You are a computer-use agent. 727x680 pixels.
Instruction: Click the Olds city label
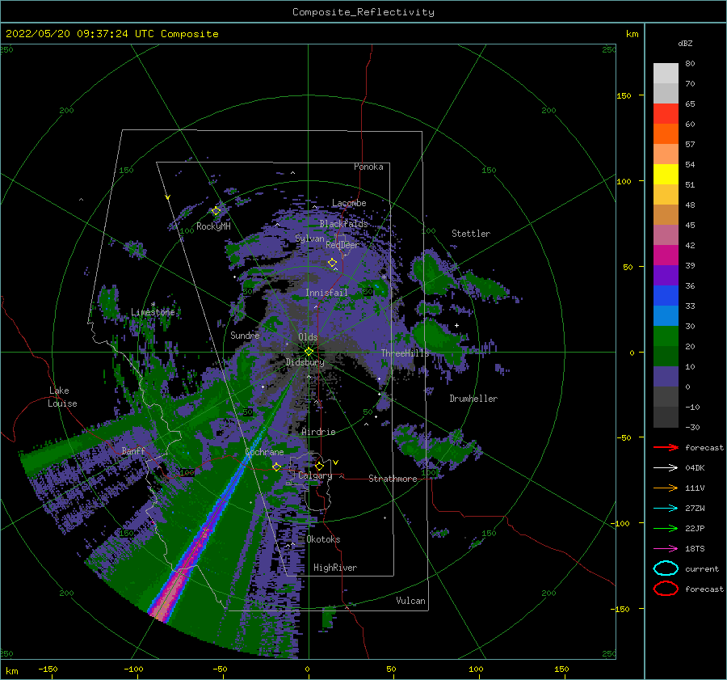[x=308, y=337]
